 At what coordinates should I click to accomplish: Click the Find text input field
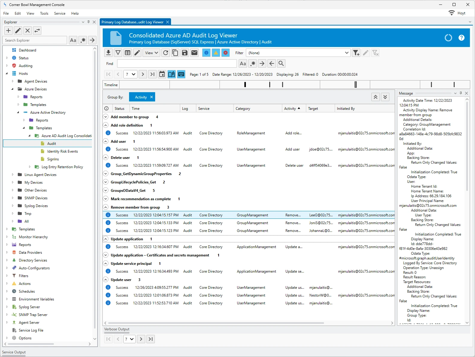tap(177, 63)
